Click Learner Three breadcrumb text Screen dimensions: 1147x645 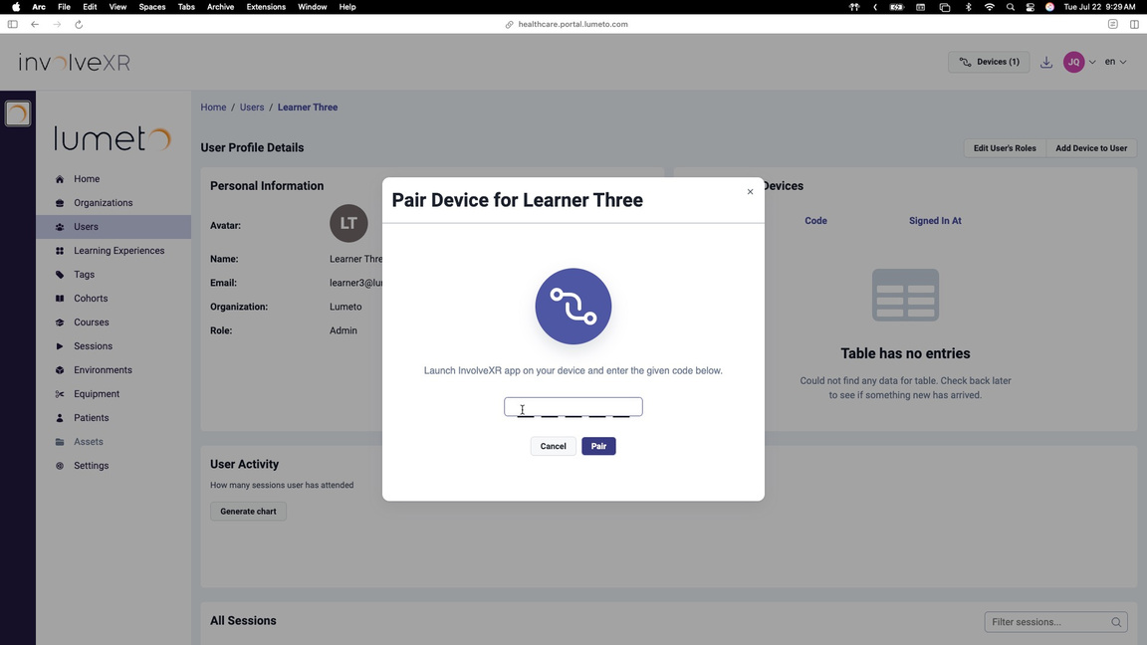point(308,107)
